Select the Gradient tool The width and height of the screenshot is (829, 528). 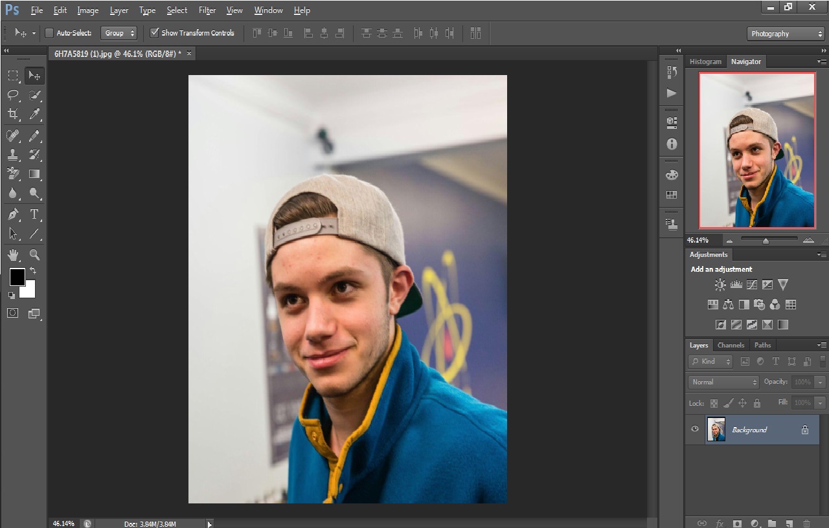pyautogui.click(x=35, y=174)
